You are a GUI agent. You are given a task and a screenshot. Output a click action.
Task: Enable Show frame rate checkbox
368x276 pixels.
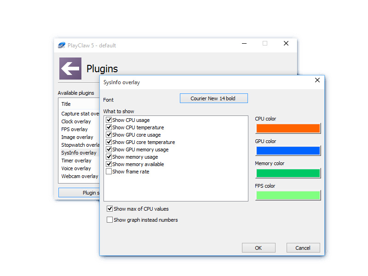(109, 172)
